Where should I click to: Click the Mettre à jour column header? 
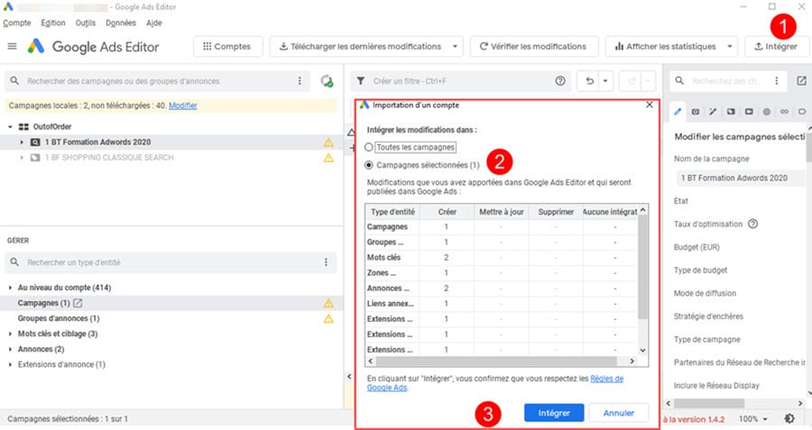tap(502, 212)
